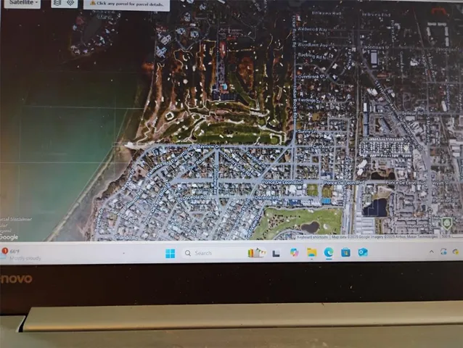
Task: Open Task View from the taskbar
Action: tap(276, 253)
